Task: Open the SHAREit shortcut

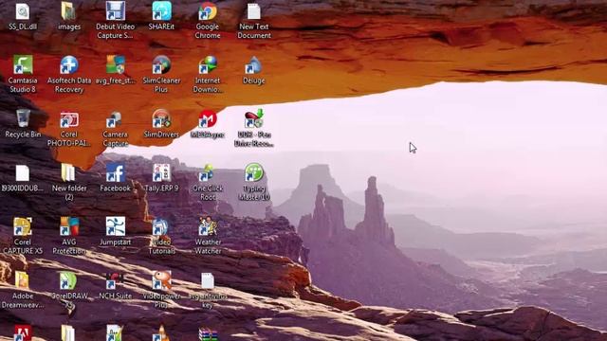Action: point(161,11)
